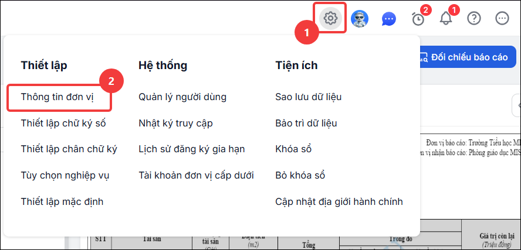Open the alarm clock reminders icon
The width and height of the screenshot is (521, 250).
click(x=418, y=19)
